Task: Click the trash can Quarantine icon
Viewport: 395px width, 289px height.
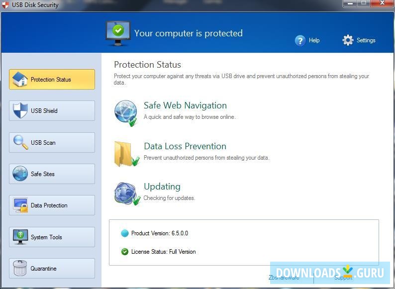Action: click(x=20, y=268)
